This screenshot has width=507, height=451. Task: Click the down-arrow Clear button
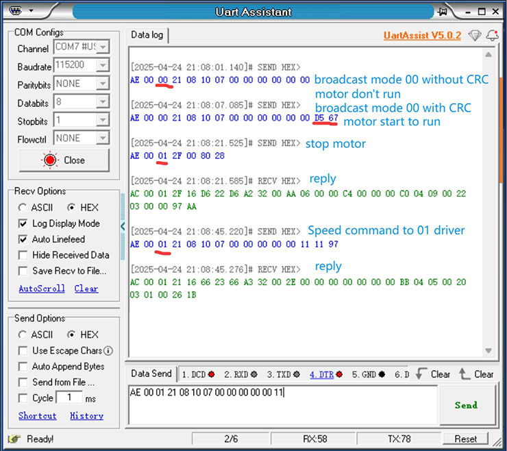[x=433, y=374]
